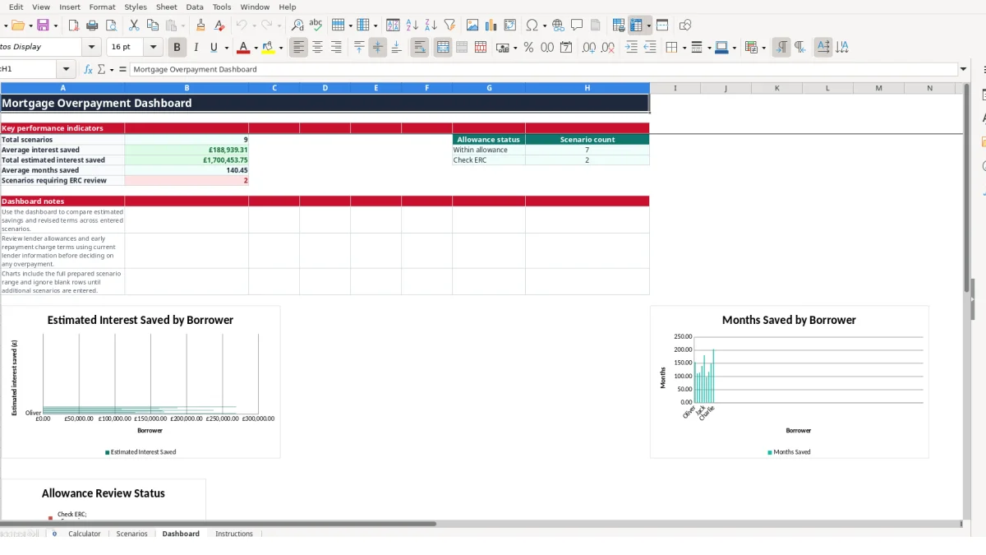
Task: Toggle Italic formatting
Action: (196, 48)
